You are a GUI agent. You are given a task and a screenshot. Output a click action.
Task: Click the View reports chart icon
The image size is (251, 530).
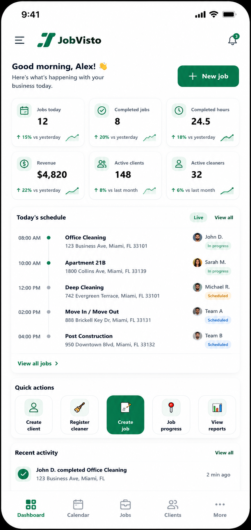[x=217, y=407]
